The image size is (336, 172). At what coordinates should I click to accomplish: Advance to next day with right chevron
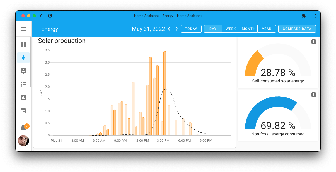tap(177, 29)
